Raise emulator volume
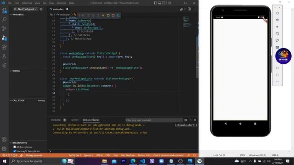 pyautogui.click(x=277, y=20)
